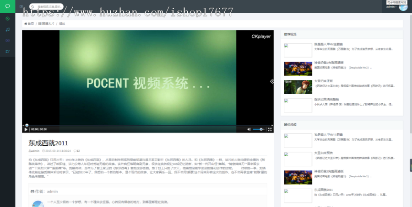Click the small widget on right edge
The height and width of the screenshot is (207, 412).
point(411,165)
